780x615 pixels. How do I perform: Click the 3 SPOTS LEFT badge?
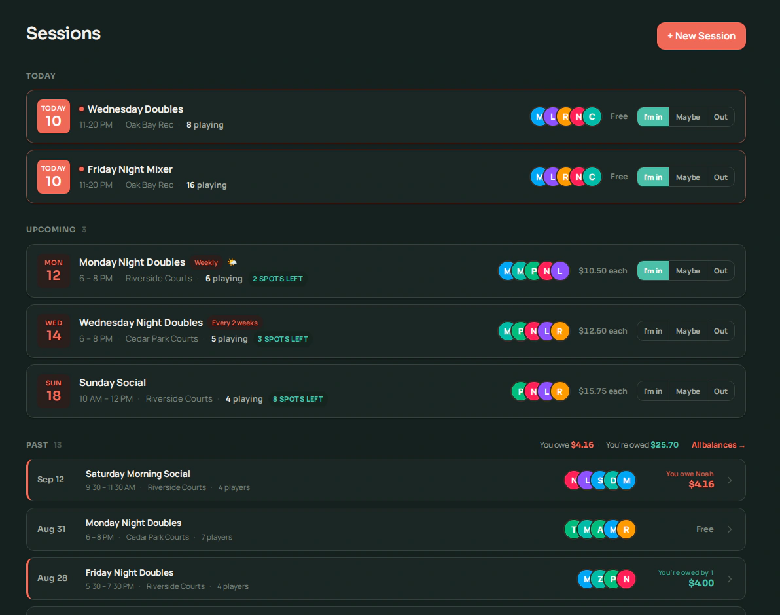click(283, 339)
